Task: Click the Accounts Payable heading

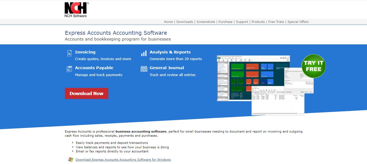Action: pyautogui.click(x=94, y=68)
